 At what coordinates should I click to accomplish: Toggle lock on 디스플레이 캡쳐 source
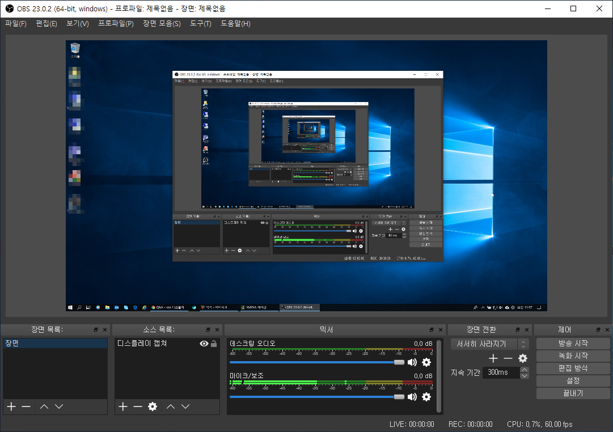pyautogui.click(x=214, y=344)
